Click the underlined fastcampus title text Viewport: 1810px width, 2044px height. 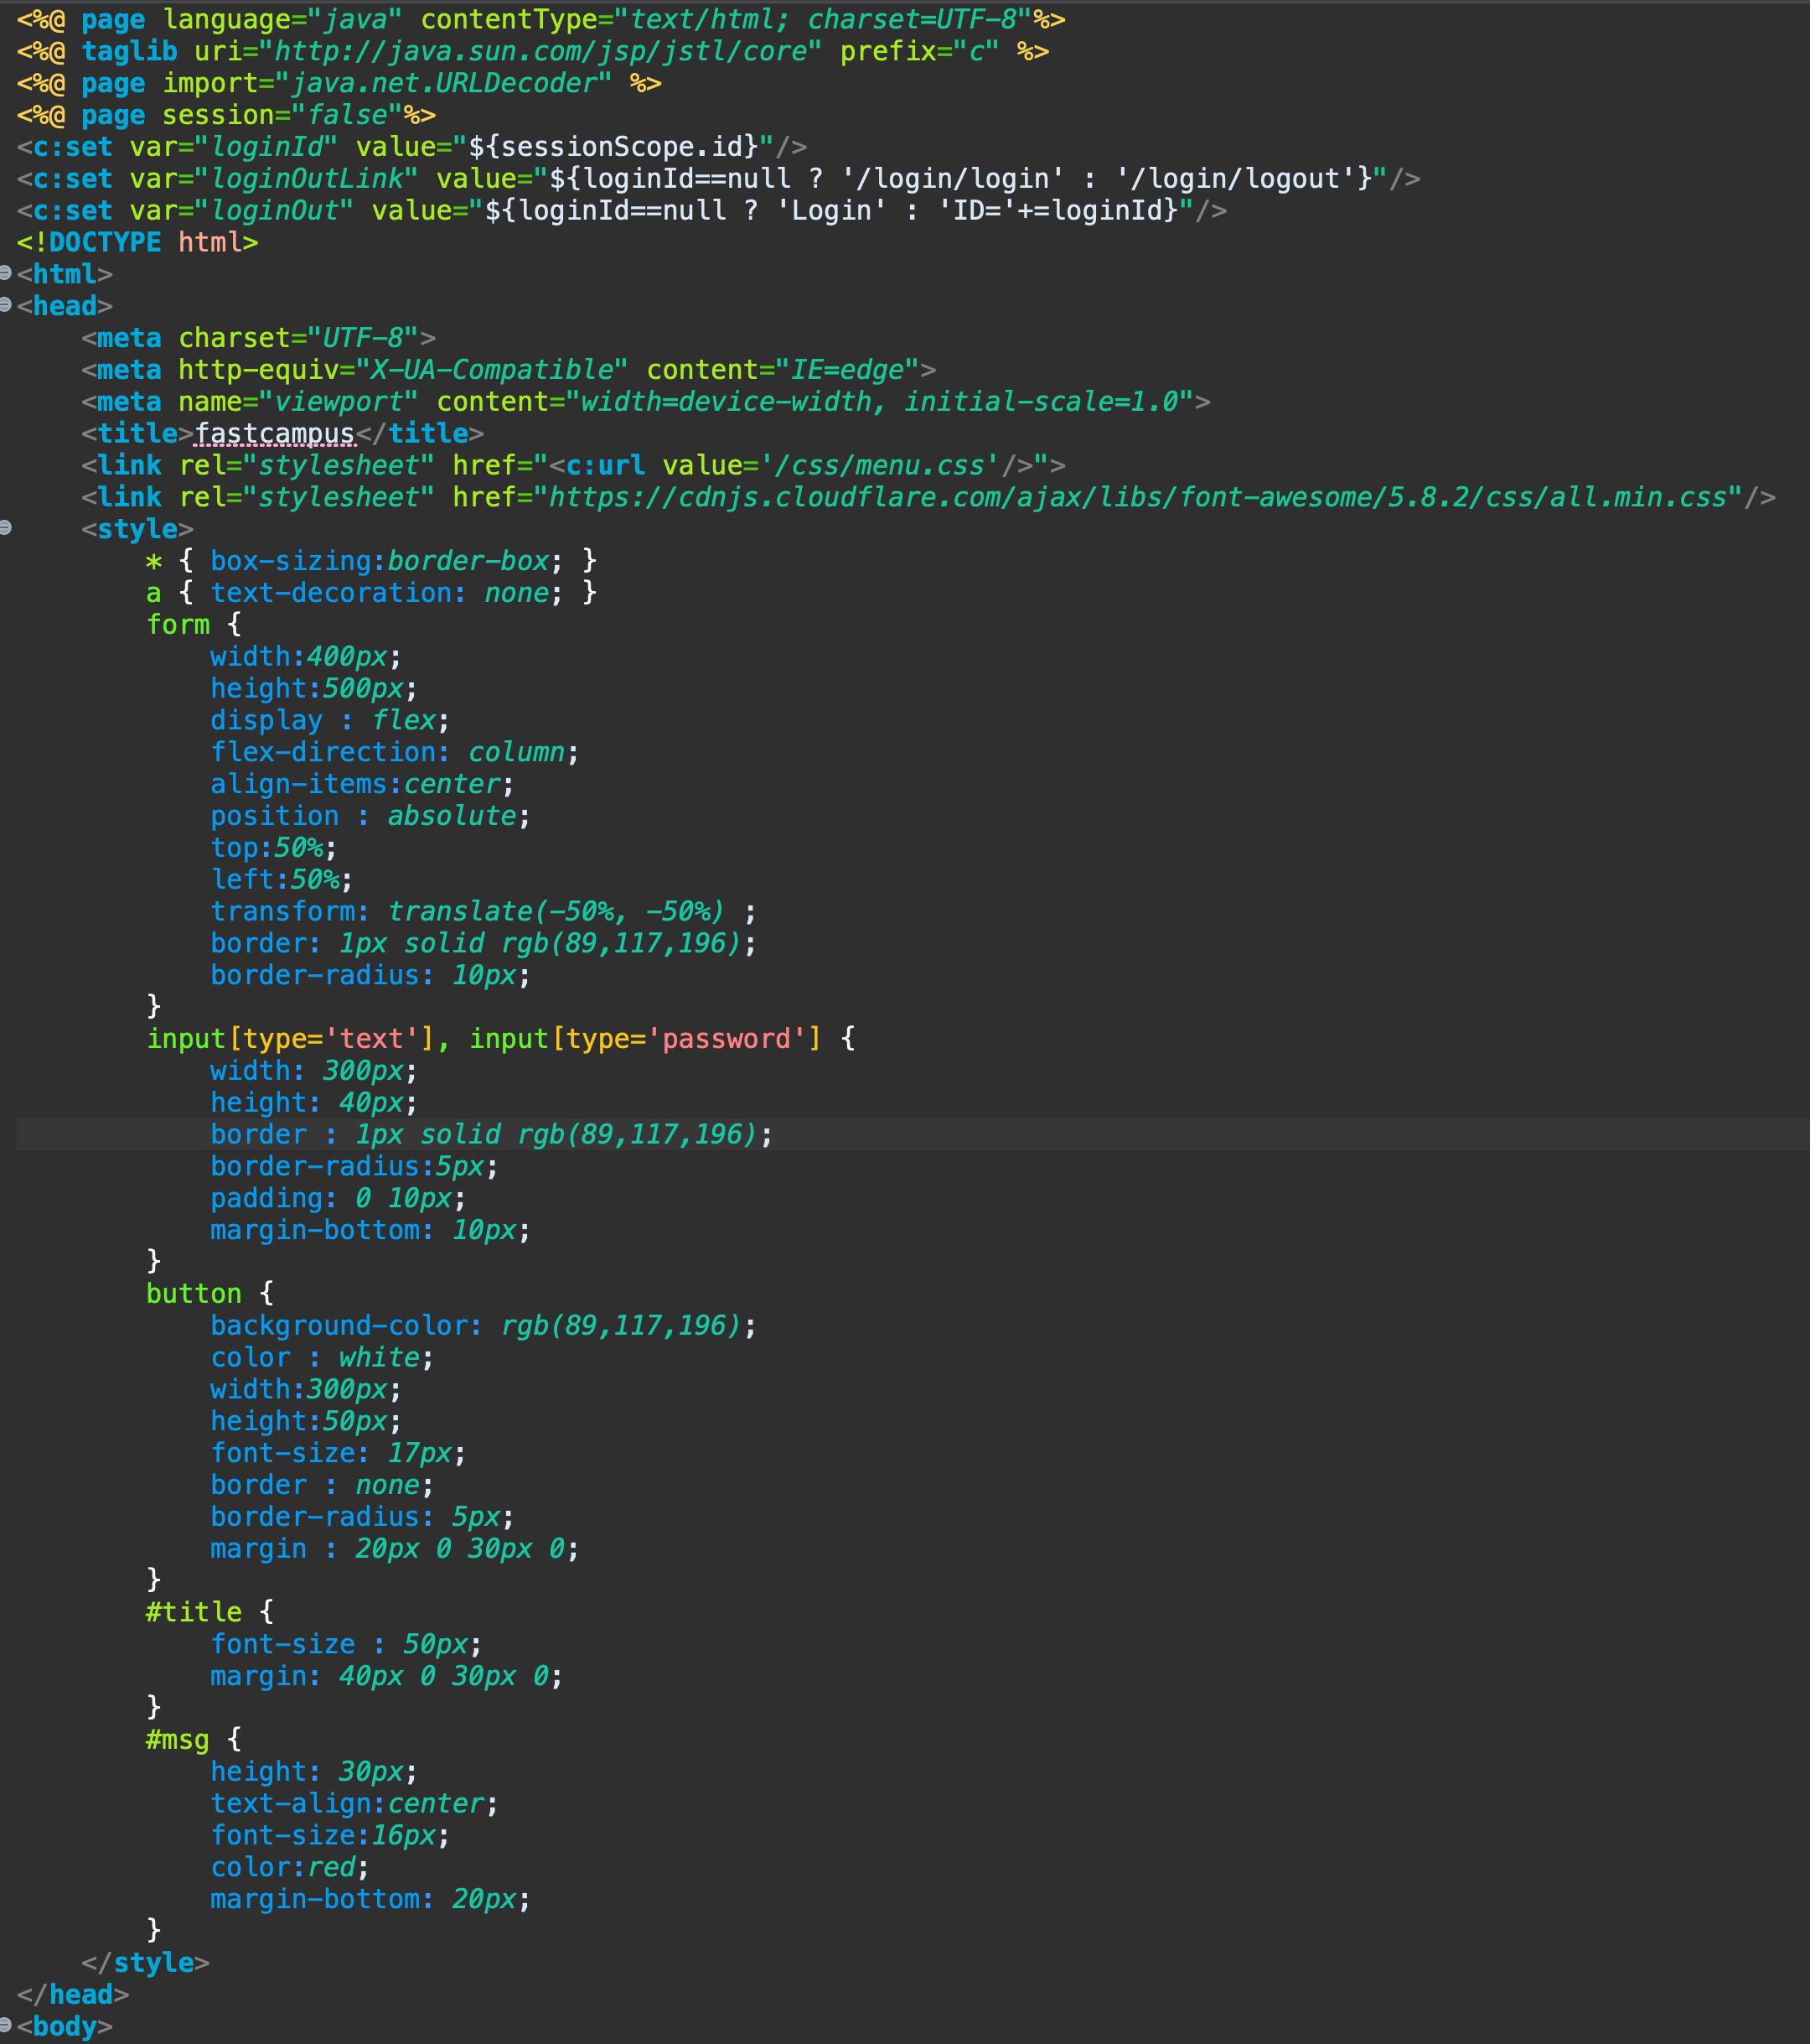(x=275, y=433)
